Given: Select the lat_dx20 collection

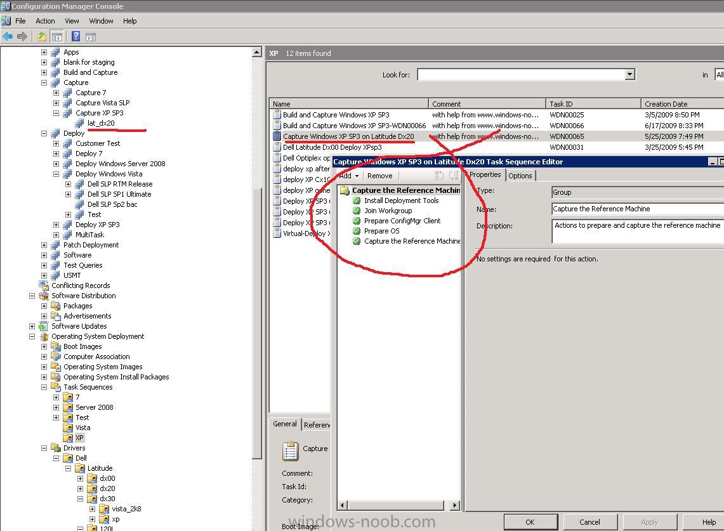Looking at the screenshot, I should [101, 123].
